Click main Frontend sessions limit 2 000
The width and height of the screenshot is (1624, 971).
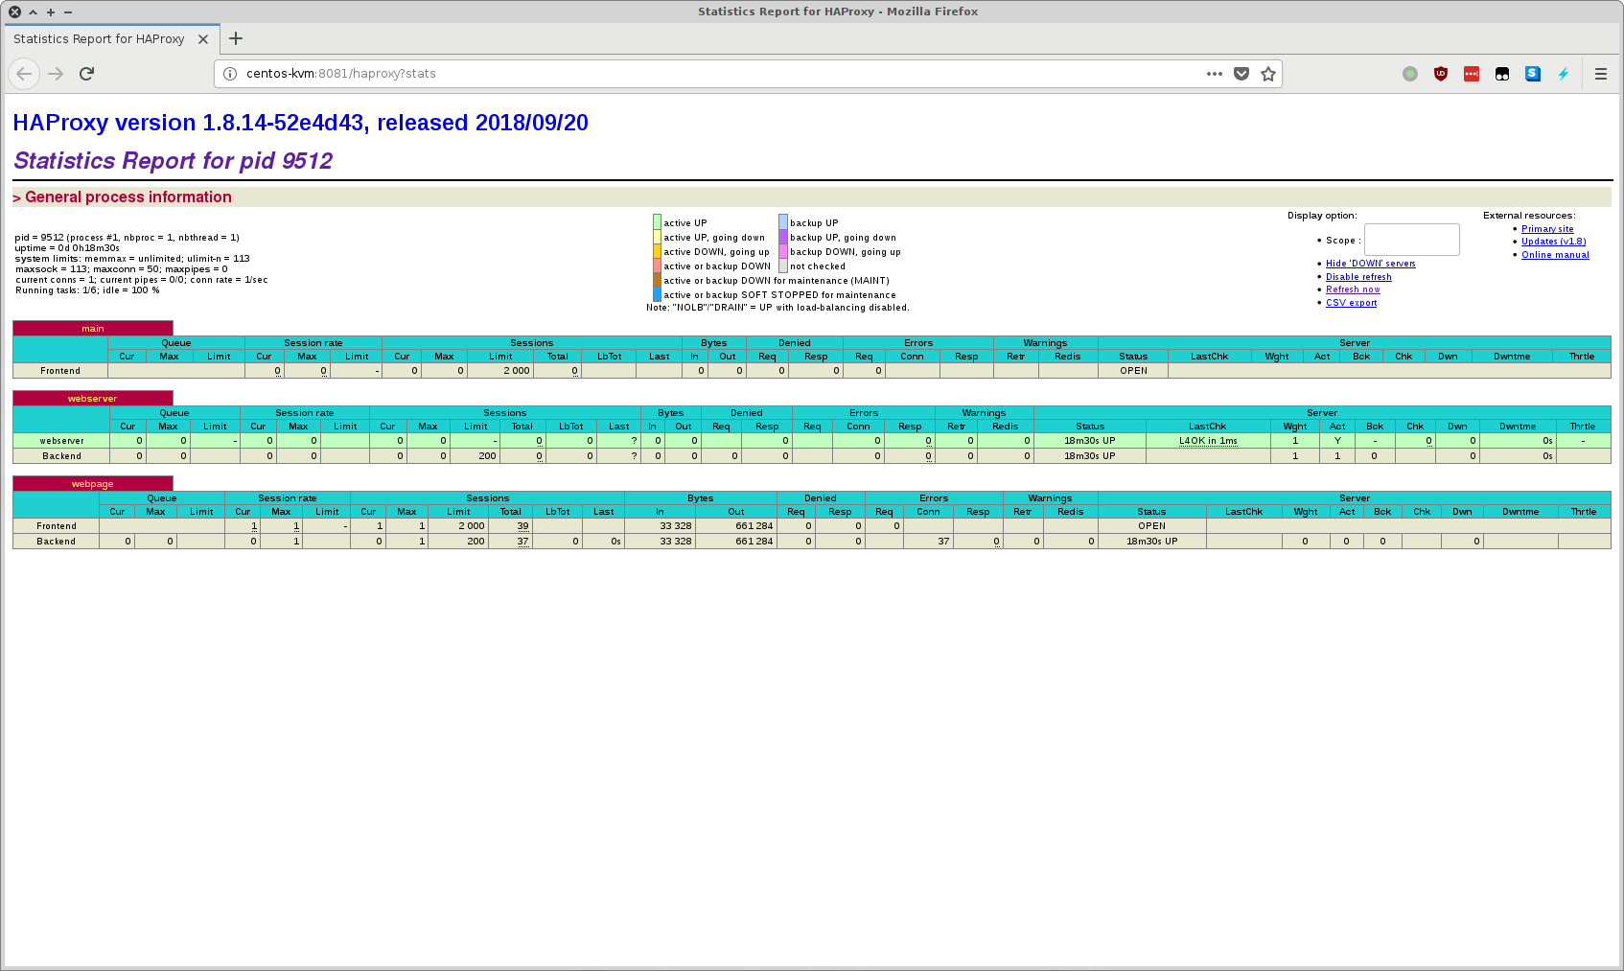(x=517, y=371)
